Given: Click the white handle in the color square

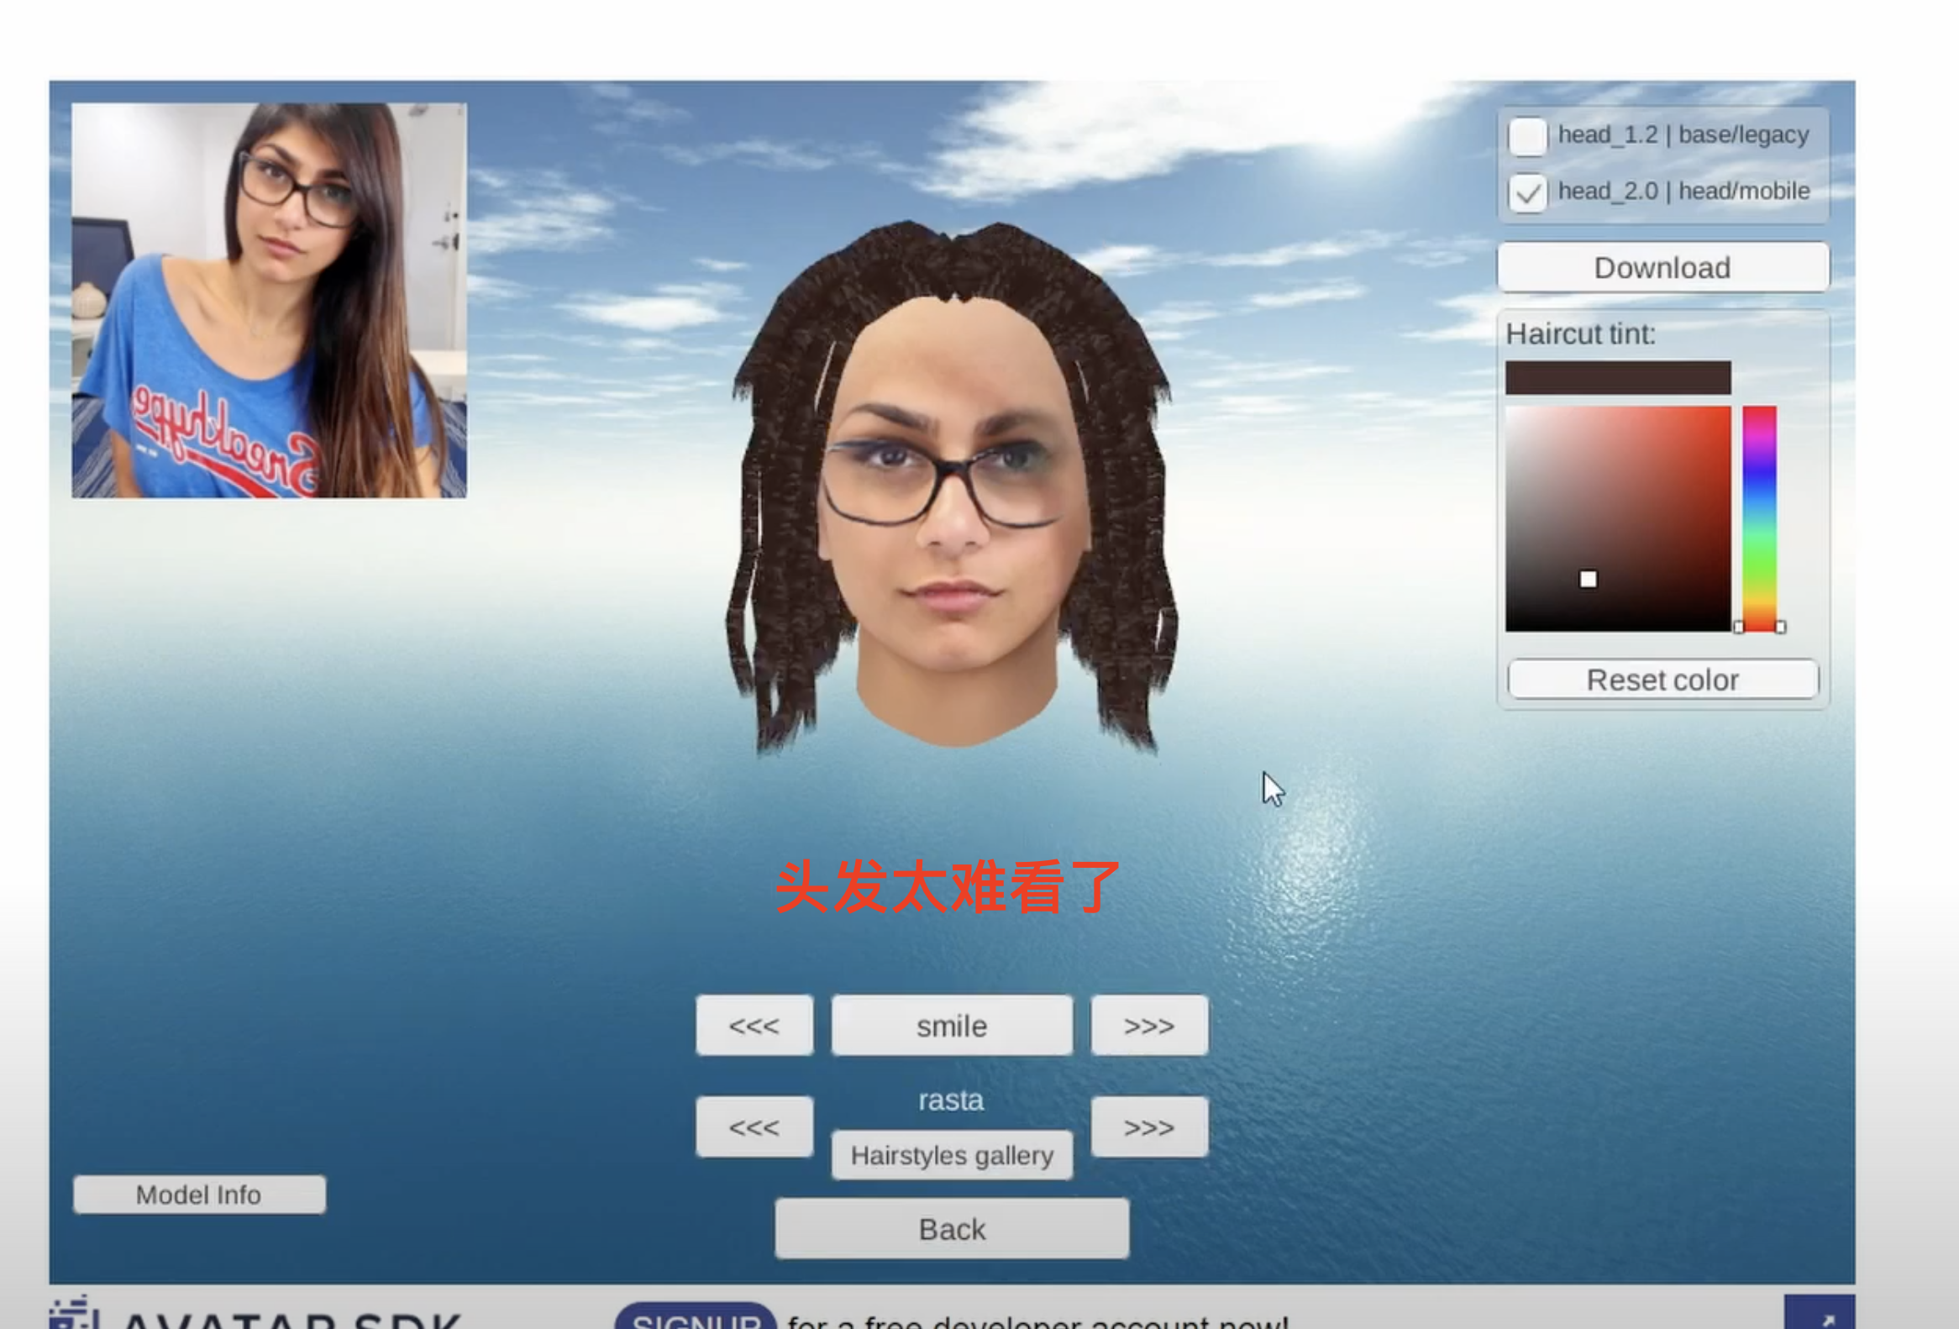Looking at the screenshot, I should 1587,579.
